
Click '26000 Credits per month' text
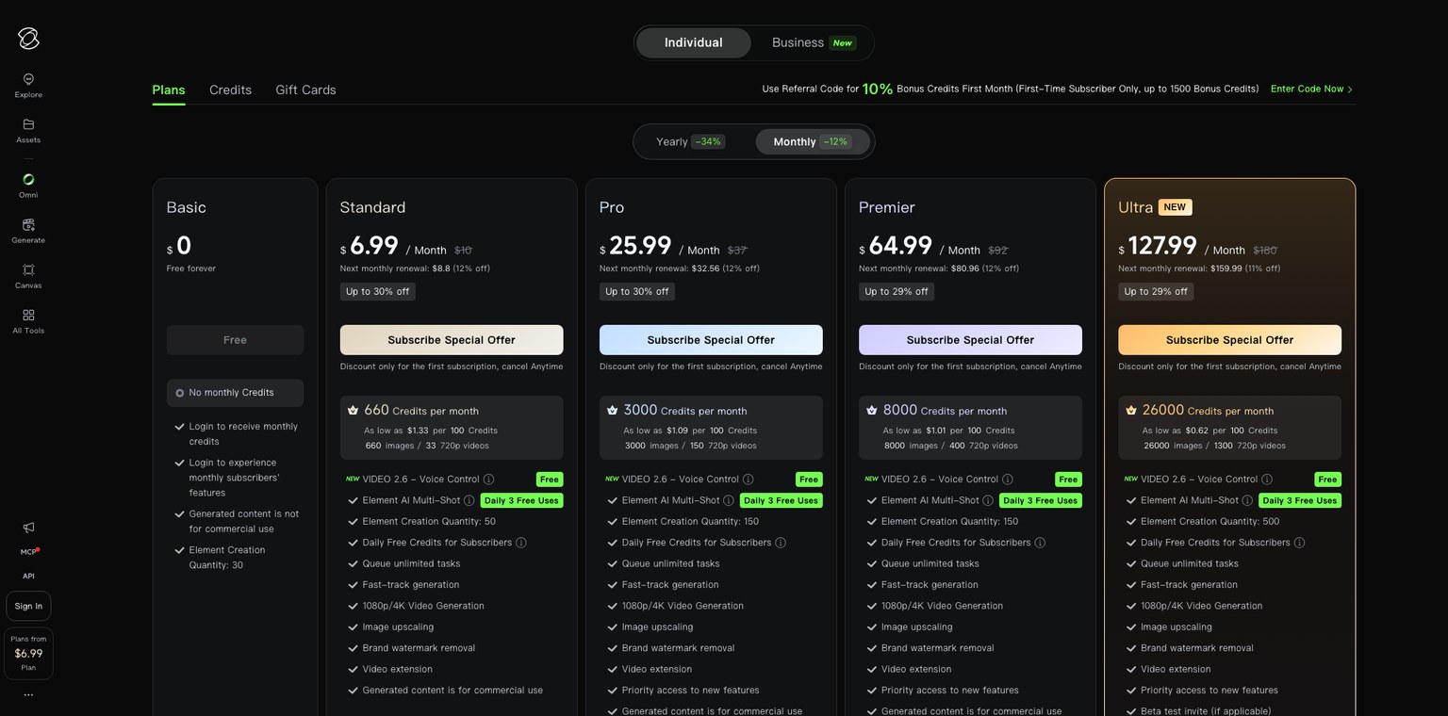[x=1208, y=411]
